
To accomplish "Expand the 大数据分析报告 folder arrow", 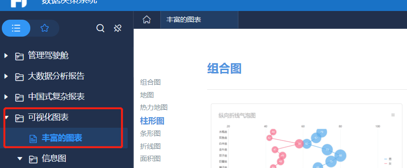I will pyautogui.click(x=6, y=76).
